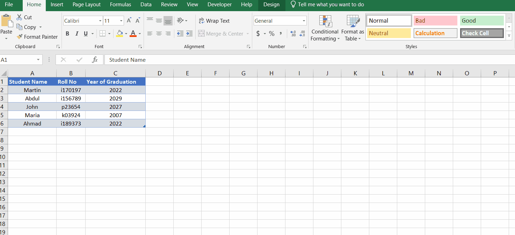
Task: Apply the Check Cell style
Action: tap(482, 33)
